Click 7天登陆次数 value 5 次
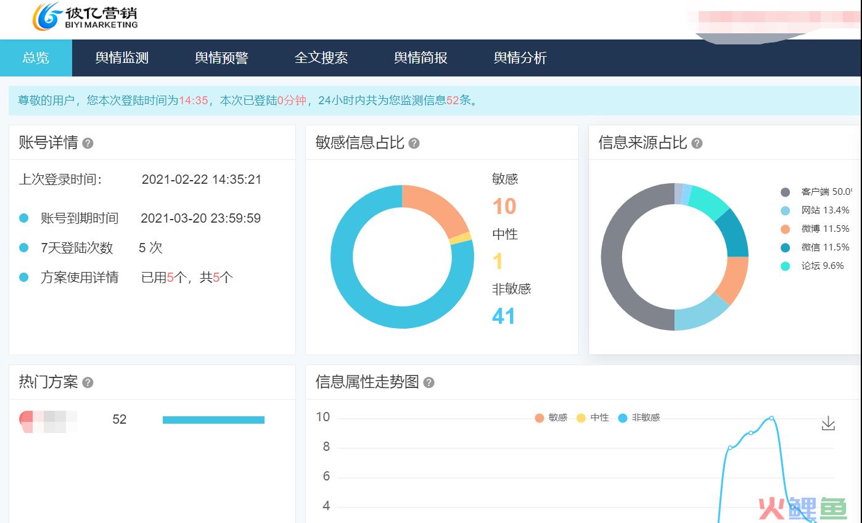 (x=150, y=248)
